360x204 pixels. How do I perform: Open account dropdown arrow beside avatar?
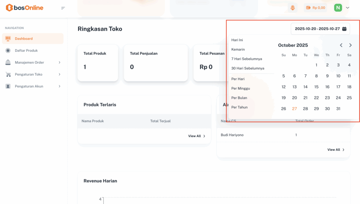(347, 8)
